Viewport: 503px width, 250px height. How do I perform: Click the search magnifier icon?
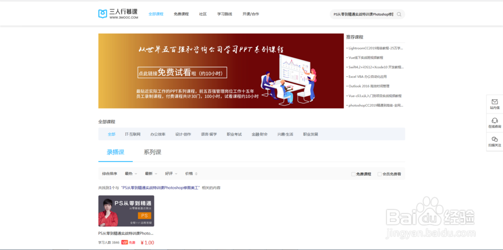[x=399, y=14]
